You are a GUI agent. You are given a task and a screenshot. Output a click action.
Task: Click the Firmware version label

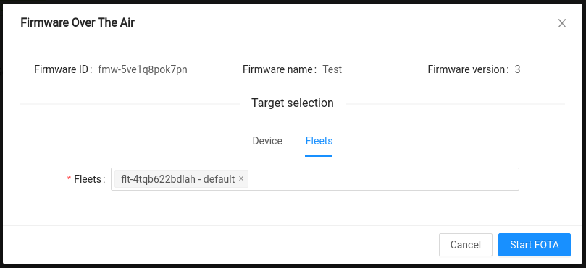(466, 69)
